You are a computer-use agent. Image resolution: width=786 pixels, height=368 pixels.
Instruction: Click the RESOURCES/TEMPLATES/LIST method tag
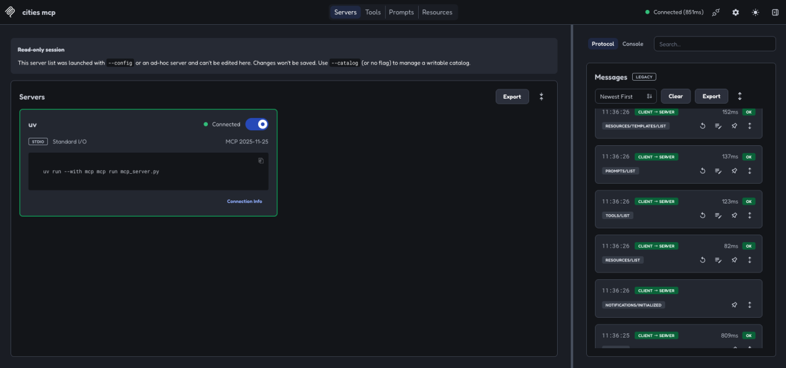tap(636, 126)
